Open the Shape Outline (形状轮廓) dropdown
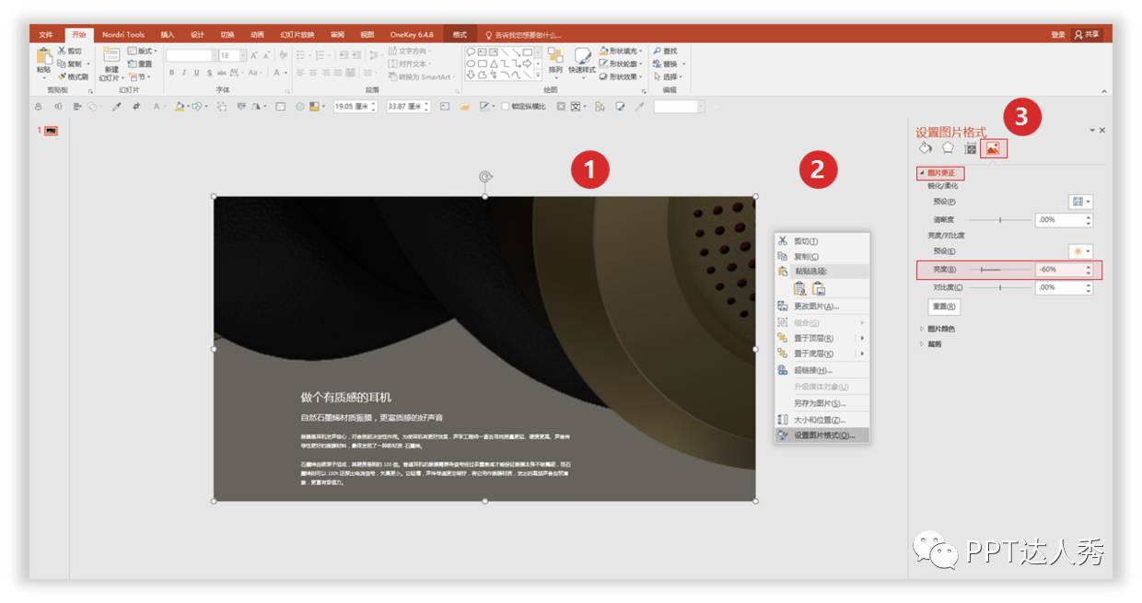Image resolution: width=1142 pixels, height=603 pixels. pos(623,64)
